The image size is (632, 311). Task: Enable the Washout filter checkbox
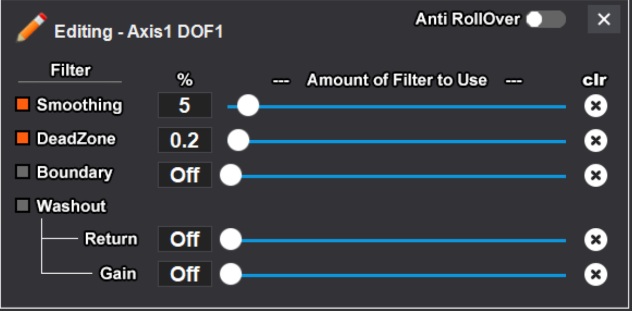23,206
